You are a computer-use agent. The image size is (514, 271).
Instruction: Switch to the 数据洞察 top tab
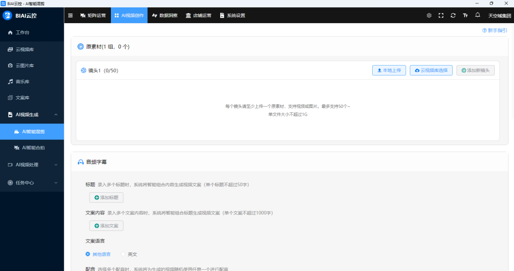tap(164, 15)
